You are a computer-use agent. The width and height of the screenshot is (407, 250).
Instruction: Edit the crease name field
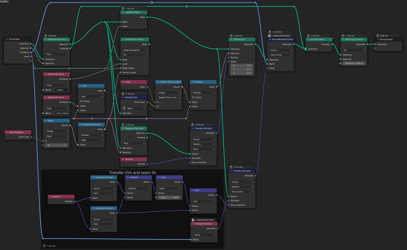click(x=61, y=90)
